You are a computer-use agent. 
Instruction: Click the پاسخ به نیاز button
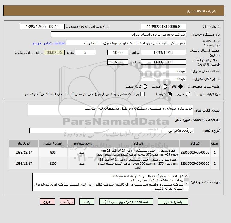coord(173,202)
